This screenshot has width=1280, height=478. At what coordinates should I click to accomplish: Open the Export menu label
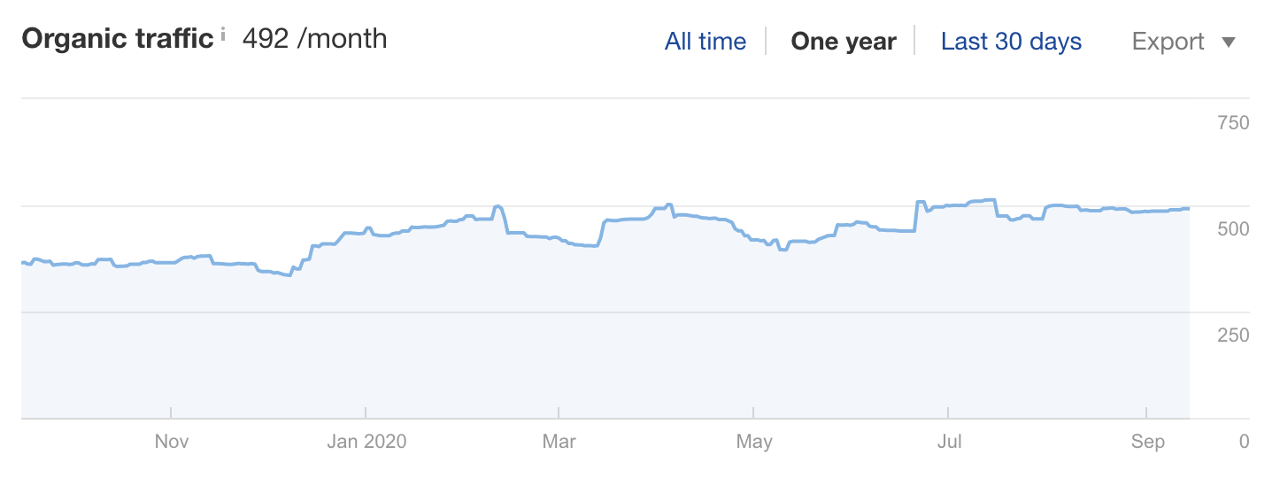pyautogui.click(x=1168, y=42)
